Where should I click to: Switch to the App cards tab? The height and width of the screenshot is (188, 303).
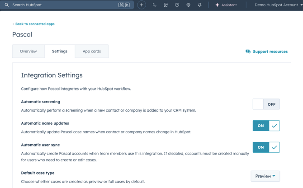coord(92,52)
